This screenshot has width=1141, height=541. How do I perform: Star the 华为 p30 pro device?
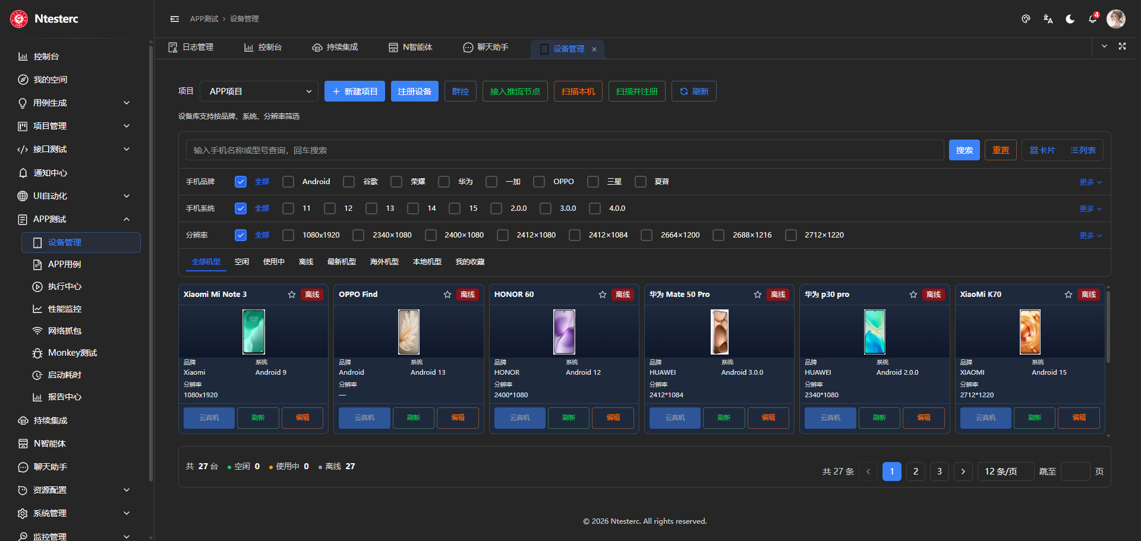coord(913,295)
